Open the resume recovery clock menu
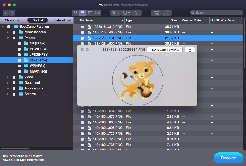The height and width of the screenshot is (166, 246). [126, 13]
